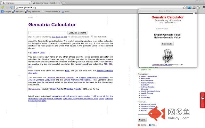205x128 pixels.
Task: Toggle the View Rude Words checkbox
Action: pos(92,36)
